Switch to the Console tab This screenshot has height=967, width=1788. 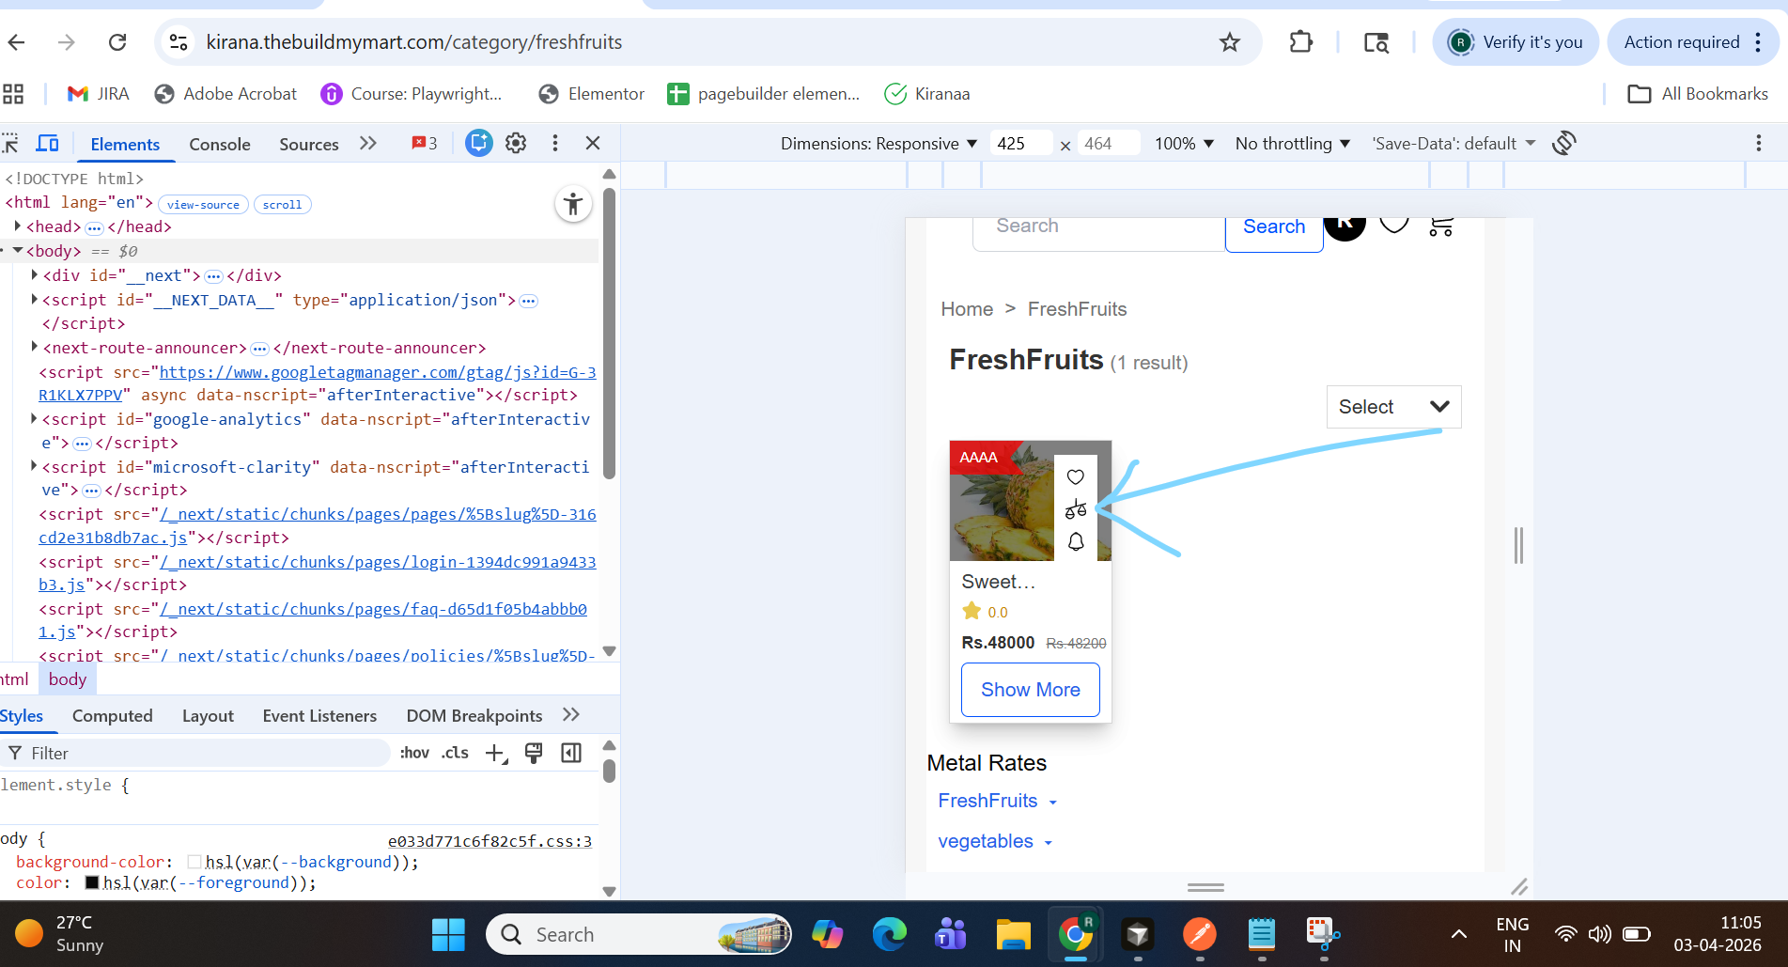point(220,144)
